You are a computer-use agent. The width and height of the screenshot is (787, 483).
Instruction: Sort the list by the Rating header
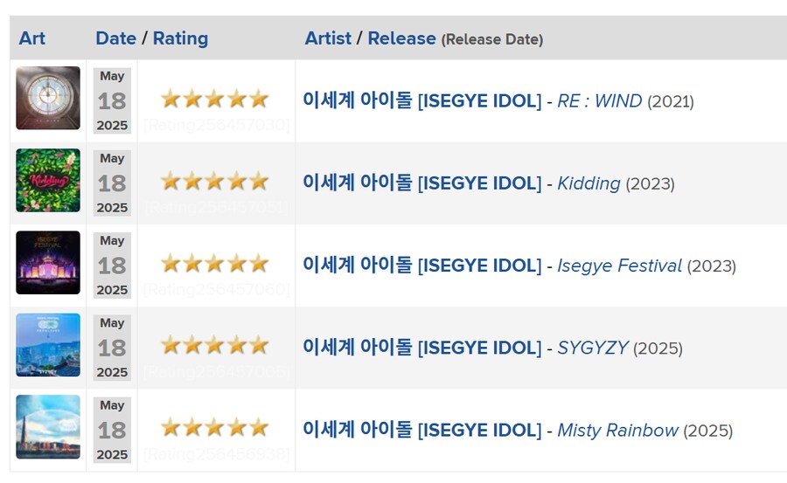pos(180,38)
